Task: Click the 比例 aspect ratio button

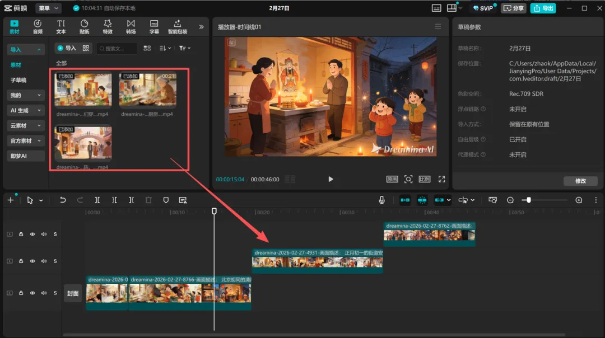Action: pyautogui.click(x=425, y=179)
